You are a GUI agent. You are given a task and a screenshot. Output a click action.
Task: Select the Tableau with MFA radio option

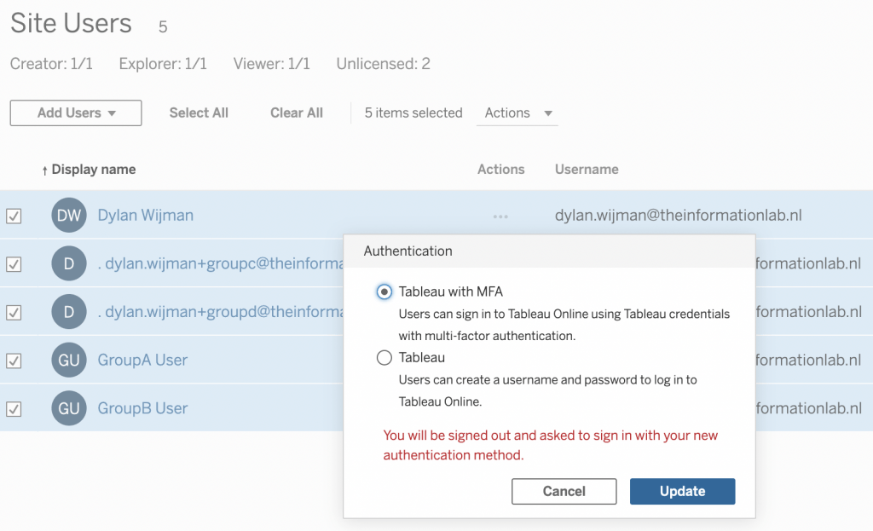point(384,292)
